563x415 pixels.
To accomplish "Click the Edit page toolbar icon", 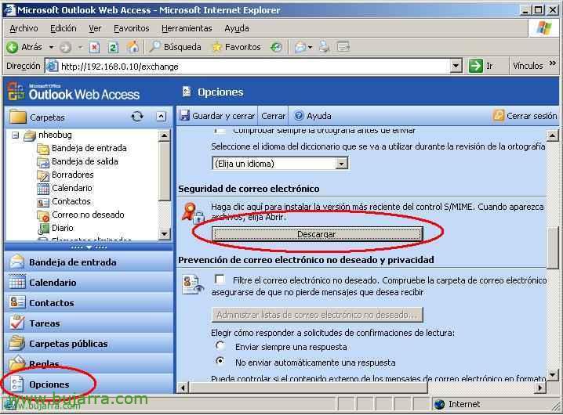I will pyautogui.click(x=343, y=47).
